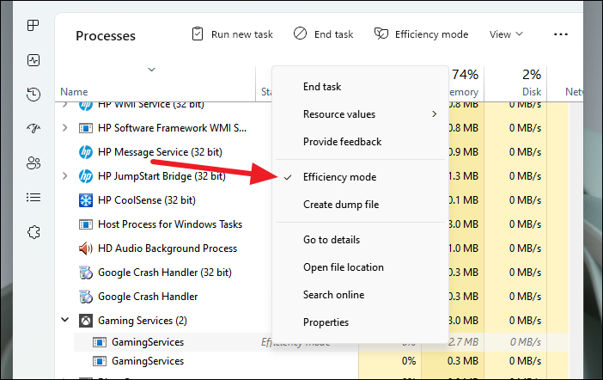Select the HD Audio Background Process row
Viewport: 603px width, 380px height.
(x=167, y=248)
